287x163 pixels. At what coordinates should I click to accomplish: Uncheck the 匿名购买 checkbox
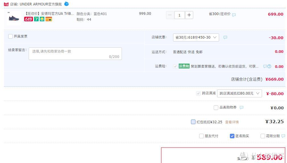click(232, 136)
